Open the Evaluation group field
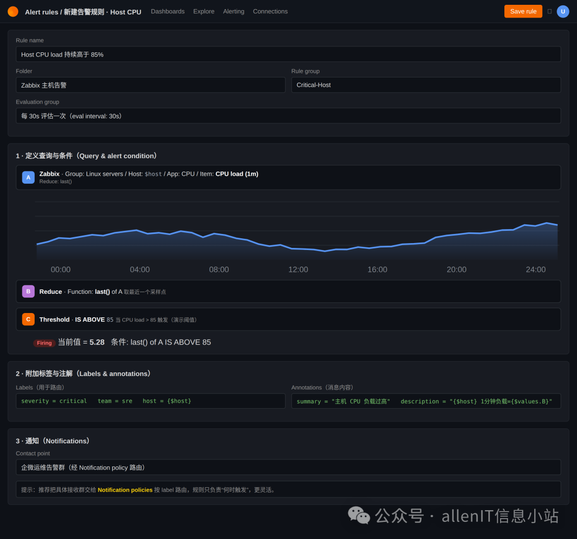Screen dimensions: 577x539 pyautogui.click(x=288, y=116)
